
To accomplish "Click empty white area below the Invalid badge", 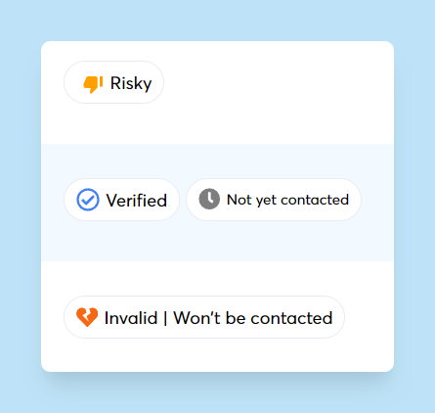I will tap(217, 355).
